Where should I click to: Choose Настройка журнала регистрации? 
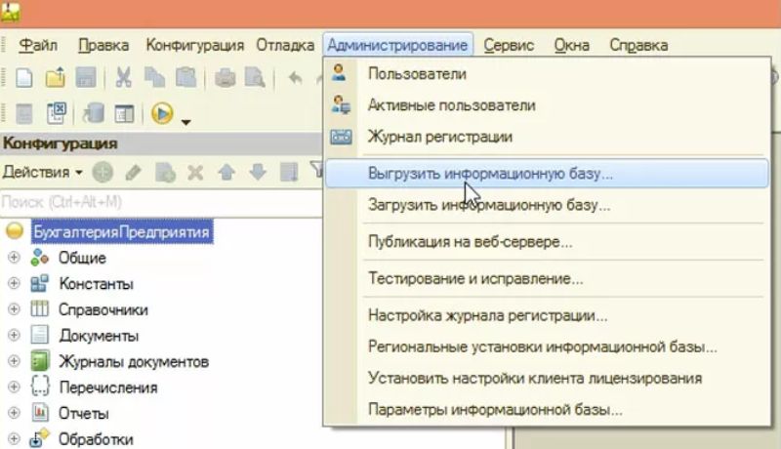click(547, 315)
